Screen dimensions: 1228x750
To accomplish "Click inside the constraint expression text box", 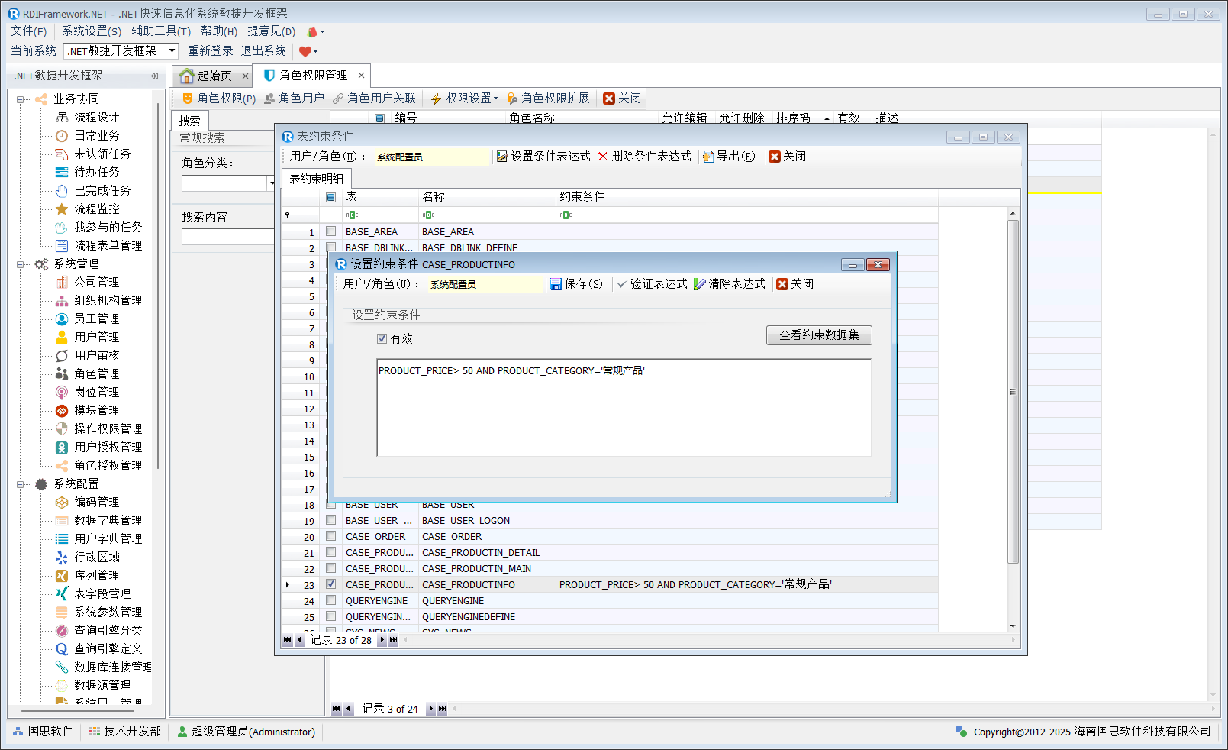I will [624, 412].
